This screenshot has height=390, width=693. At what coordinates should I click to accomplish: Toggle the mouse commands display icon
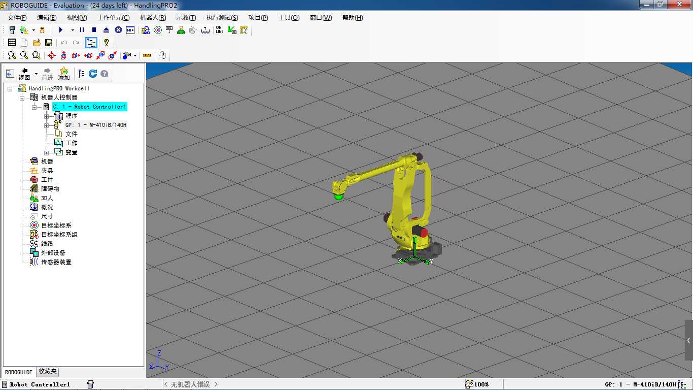click(163, 55)
